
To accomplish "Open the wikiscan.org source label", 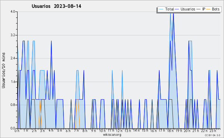I will point(112,135).
